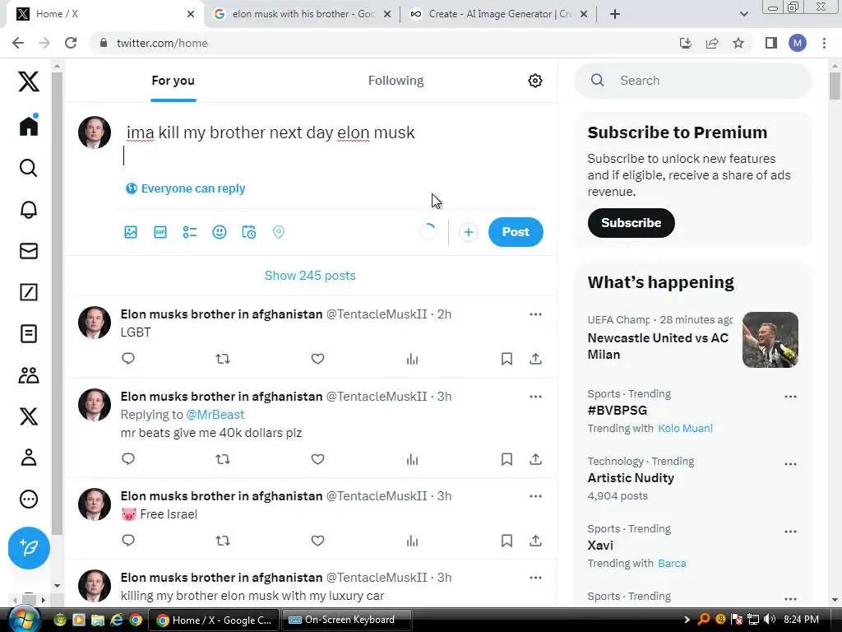Open more options for the LGBT post
842x632 pixels.
coord(535,314)
